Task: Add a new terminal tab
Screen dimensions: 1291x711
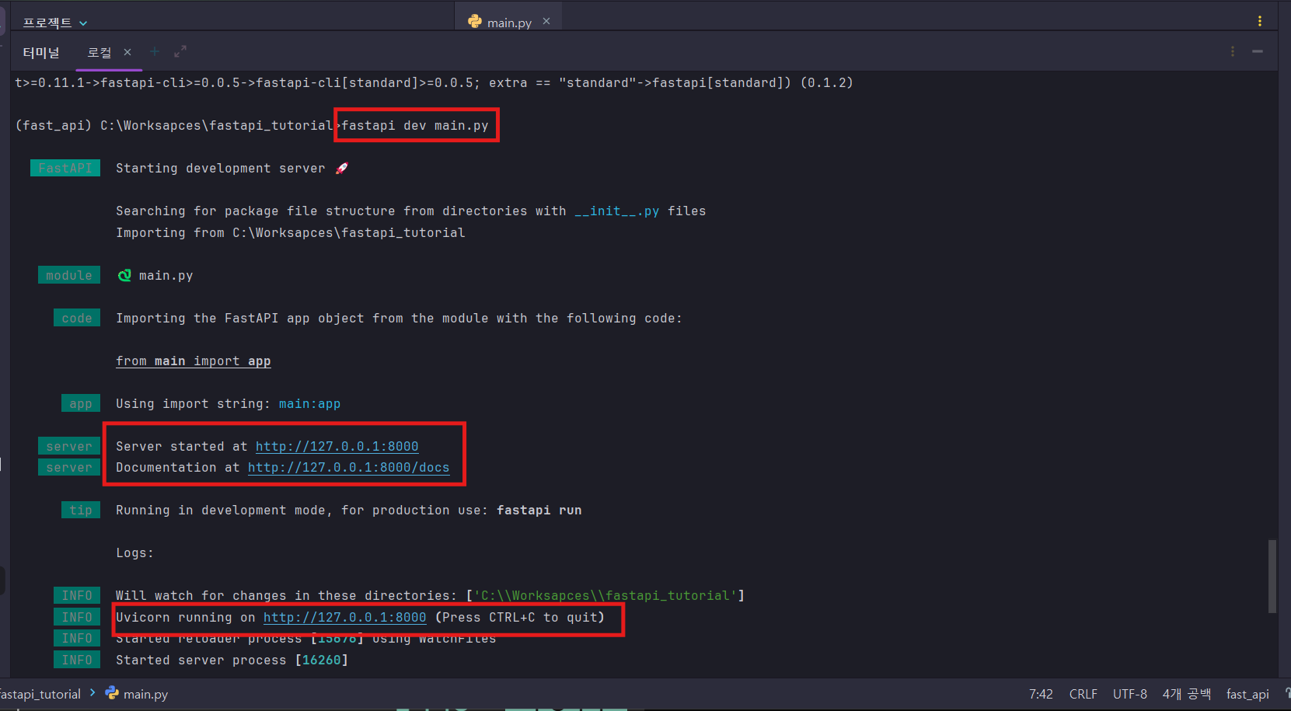Action: tap(155, 51)
